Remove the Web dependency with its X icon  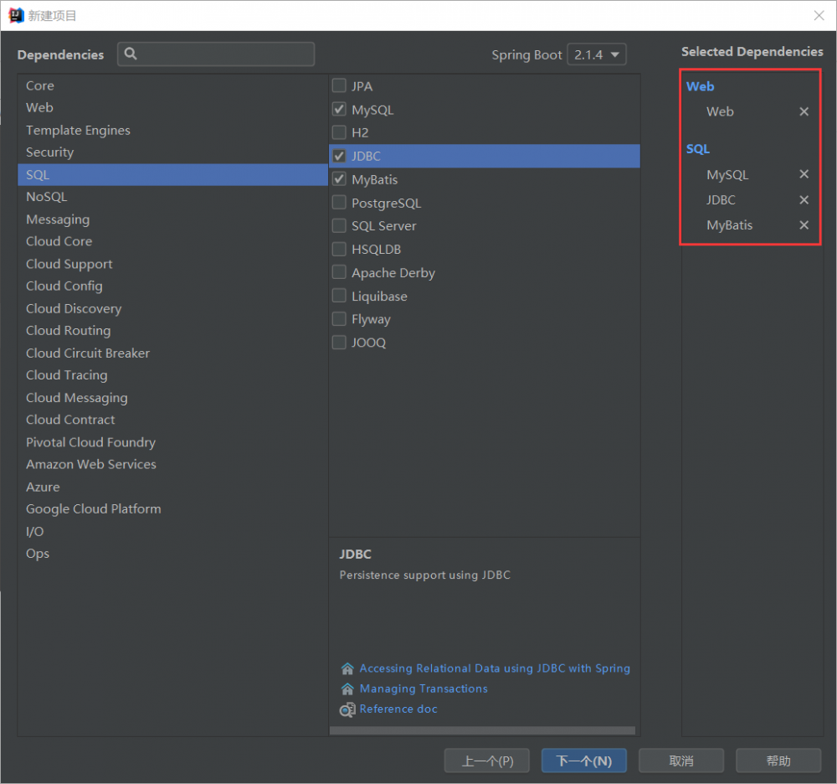pyautogui.click(x=804, y=111)
